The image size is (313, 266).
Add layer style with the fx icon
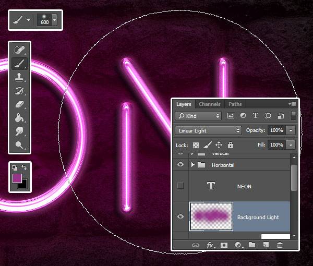point(211,245)
